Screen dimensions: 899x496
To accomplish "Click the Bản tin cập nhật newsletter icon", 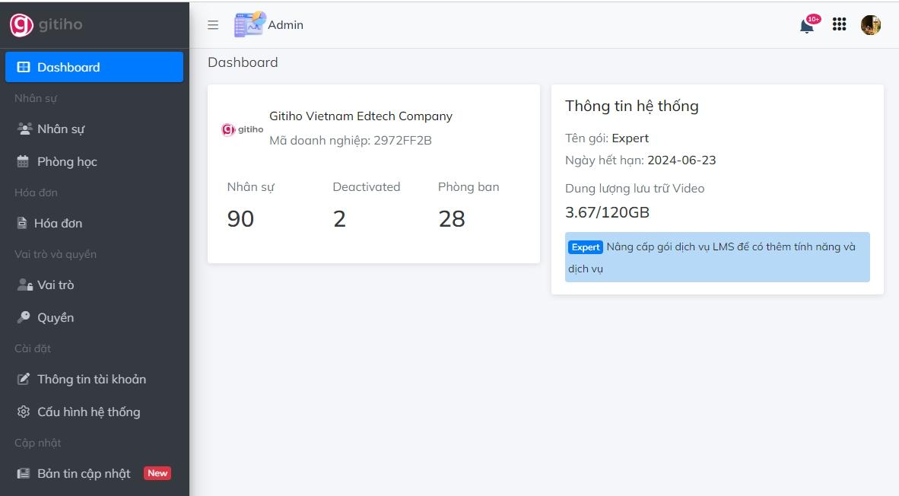I will pyautogui.click(x=21, y=473).
